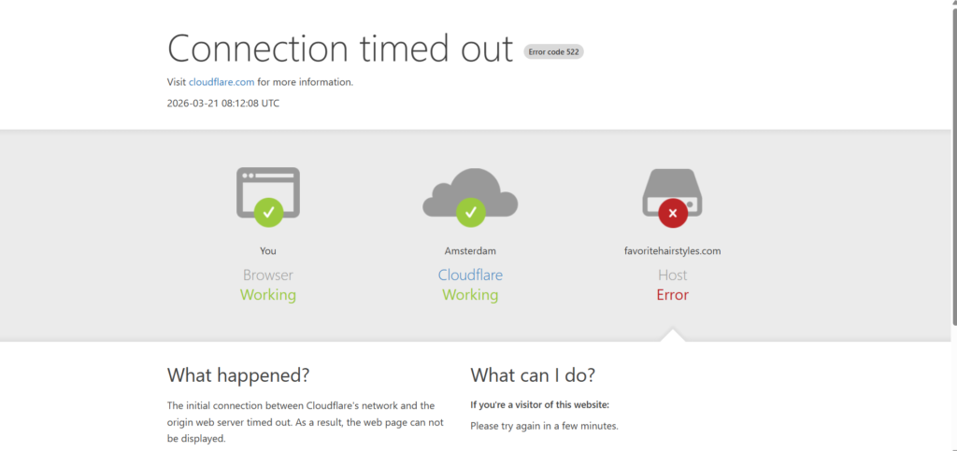
Task: Click the red X on the host icon
Action: 672,214
